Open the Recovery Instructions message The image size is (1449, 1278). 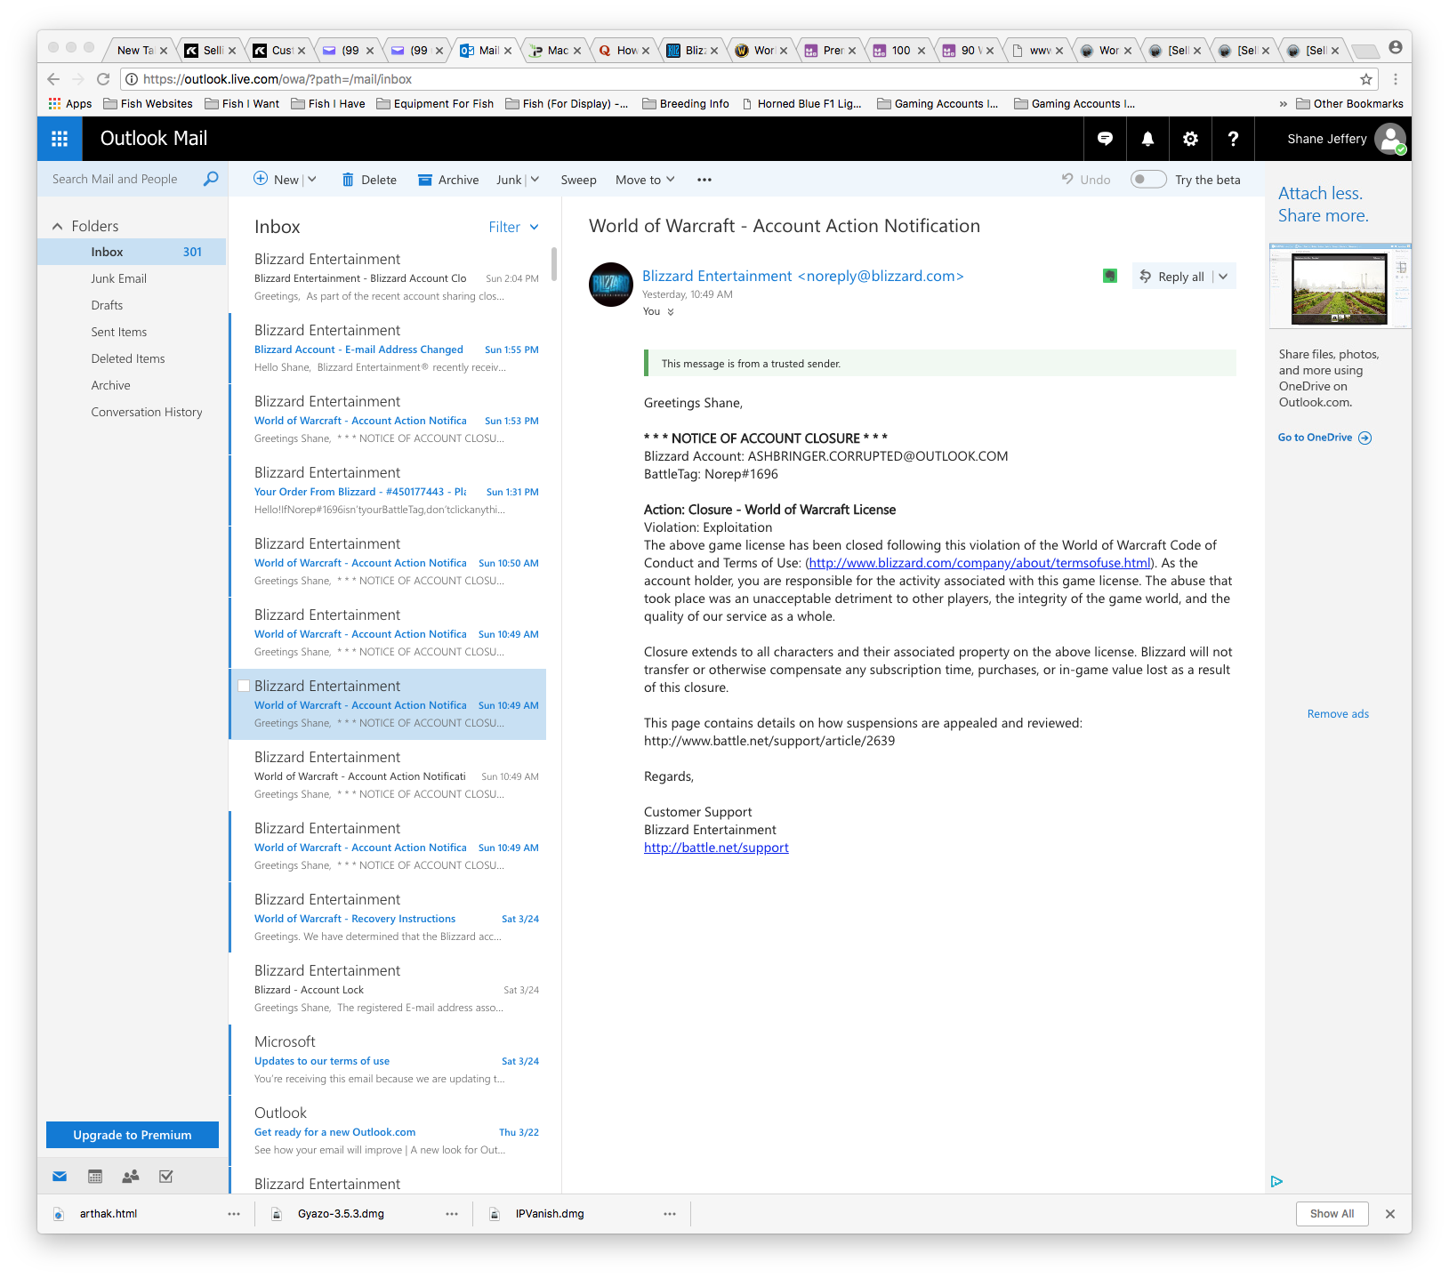pos(388,917)
